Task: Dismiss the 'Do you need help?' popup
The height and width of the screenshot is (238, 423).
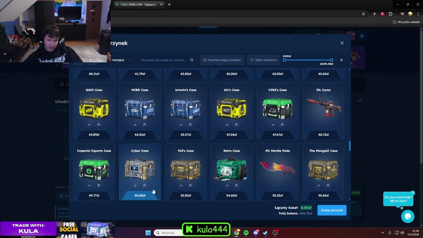Action: [413, 193]
